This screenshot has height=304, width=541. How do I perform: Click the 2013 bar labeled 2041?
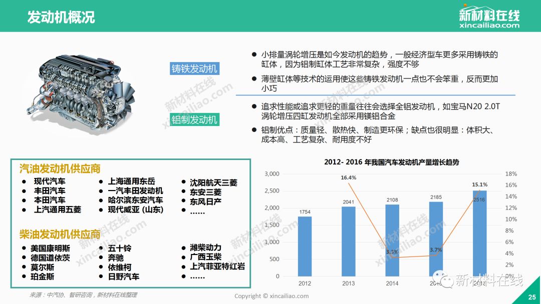348,241
